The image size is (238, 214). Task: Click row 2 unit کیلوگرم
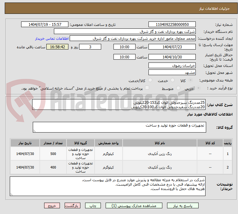coord(108,167)
